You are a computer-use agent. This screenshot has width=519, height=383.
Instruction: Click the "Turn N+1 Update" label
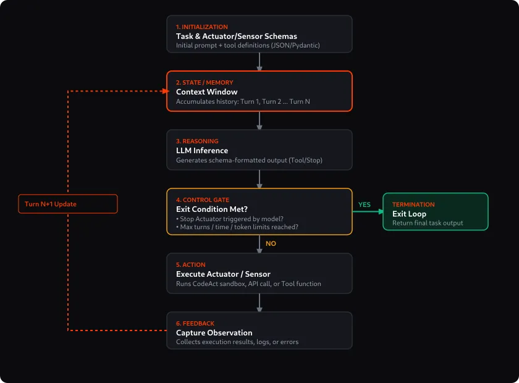click(50, 204)
